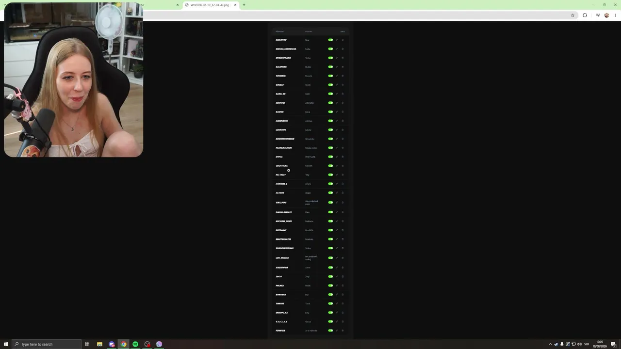Delete the ADIMUS11111 entry
This screenshot has height=349, width=621.
pyautogui.click(x=343, y=121)
